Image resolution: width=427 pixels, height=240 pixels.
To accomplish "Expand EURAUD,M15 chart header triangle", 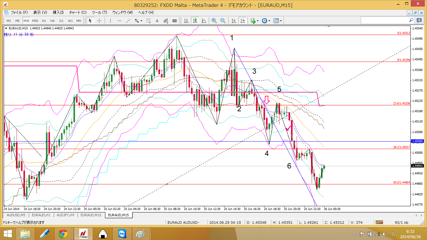I will coord(6,28).
